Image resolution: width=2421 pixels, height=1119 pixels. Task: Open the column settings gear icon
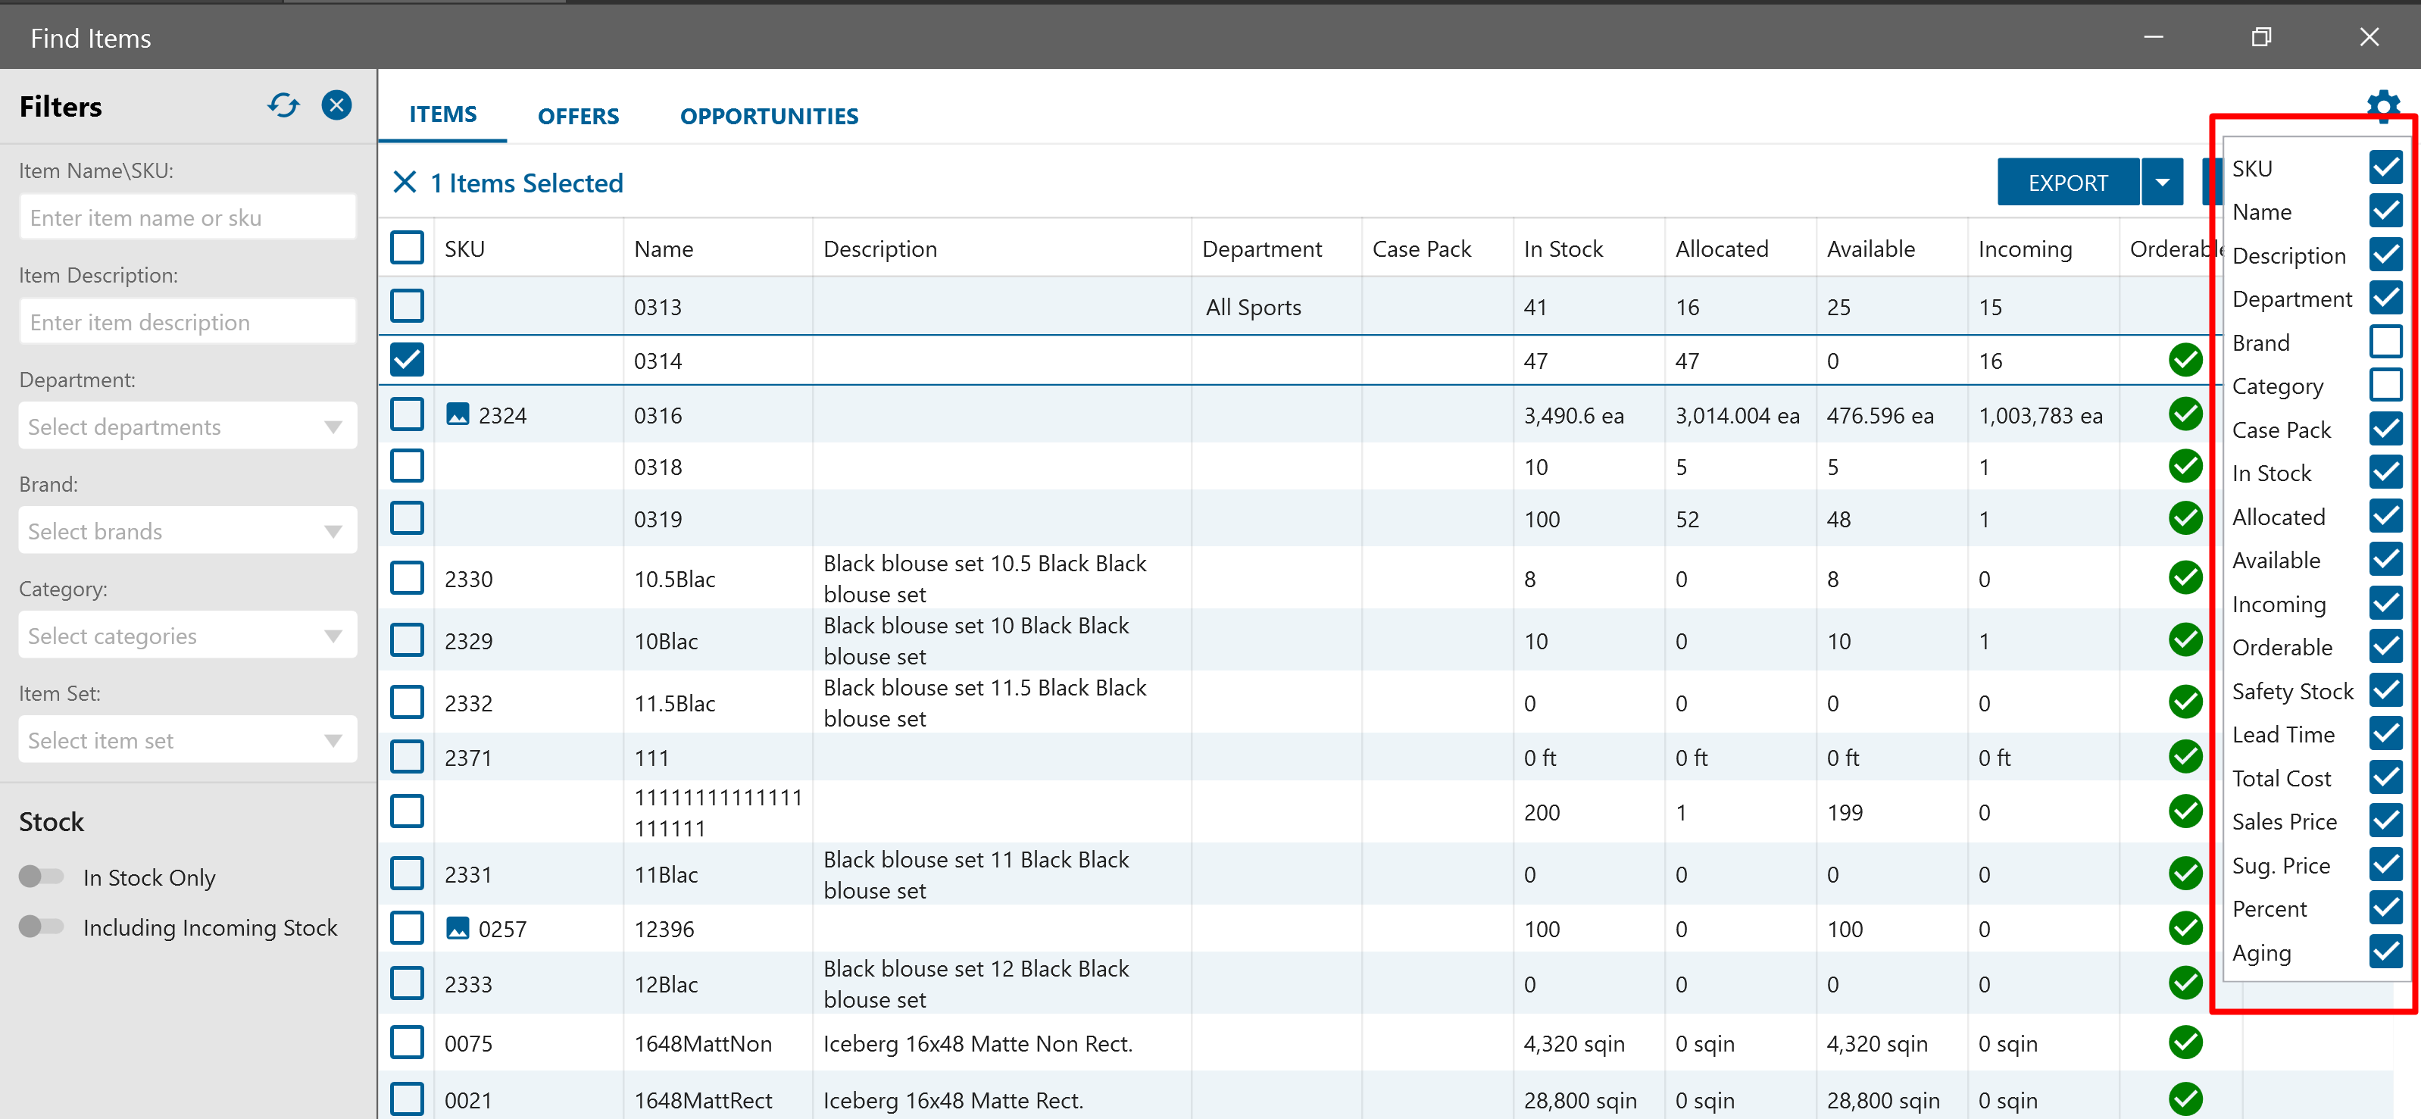point(2382,105)
